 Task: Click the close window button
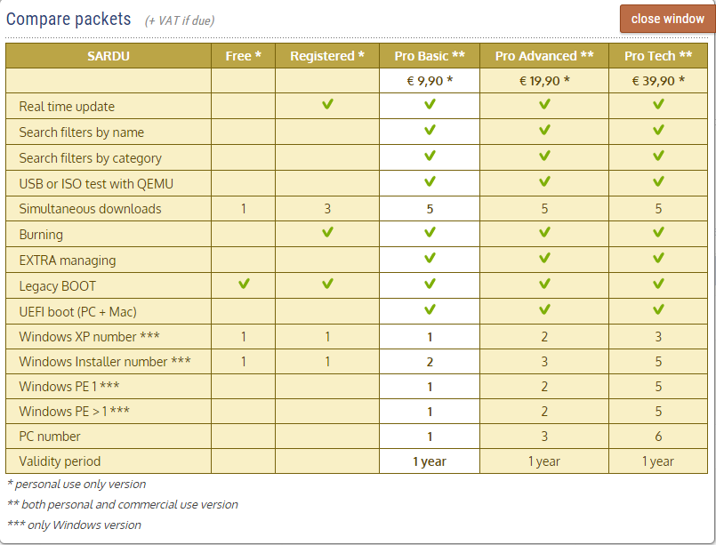coord(667,19)
